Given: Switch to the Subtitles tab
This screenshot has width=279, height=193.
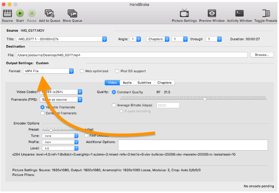Looking at the screenshot, I should [x=144, y=83].
